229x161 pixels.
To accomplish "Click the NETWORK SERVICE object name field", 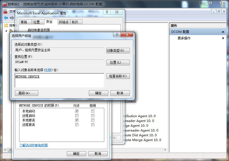I will (60, 80).
